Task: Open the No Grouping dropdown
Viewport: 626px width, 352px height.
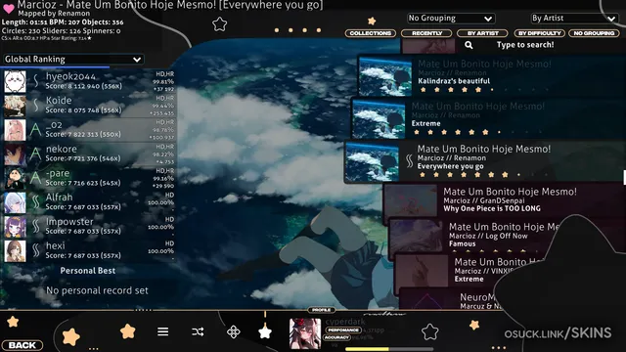Action: tap(451, 18)
